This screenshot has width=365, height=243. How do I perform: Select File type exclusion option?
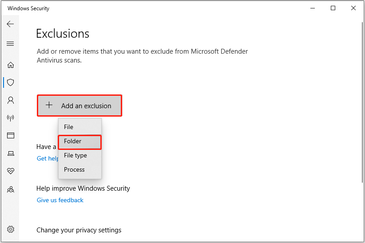coord(75,156)
